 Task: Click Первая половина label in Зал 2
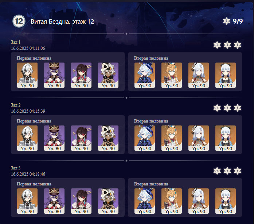pos(34,121)
